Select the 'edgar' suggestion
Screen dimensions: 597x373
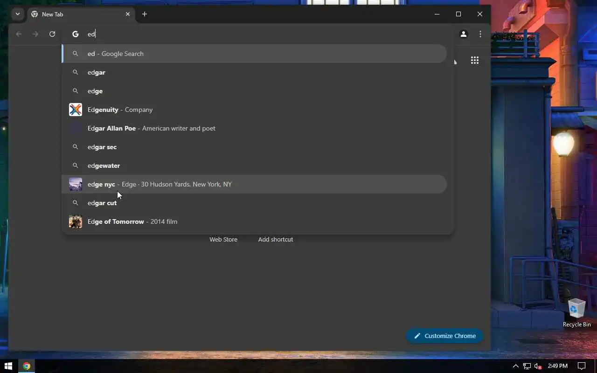coord(254,72)
